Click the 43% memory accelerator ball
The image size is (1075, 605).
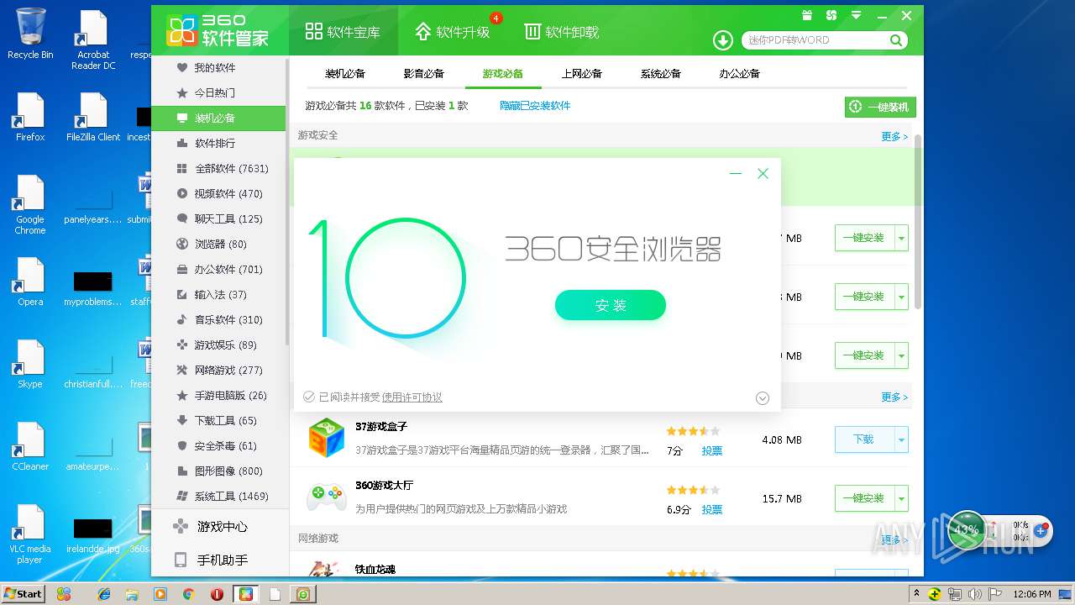[966, 530]
